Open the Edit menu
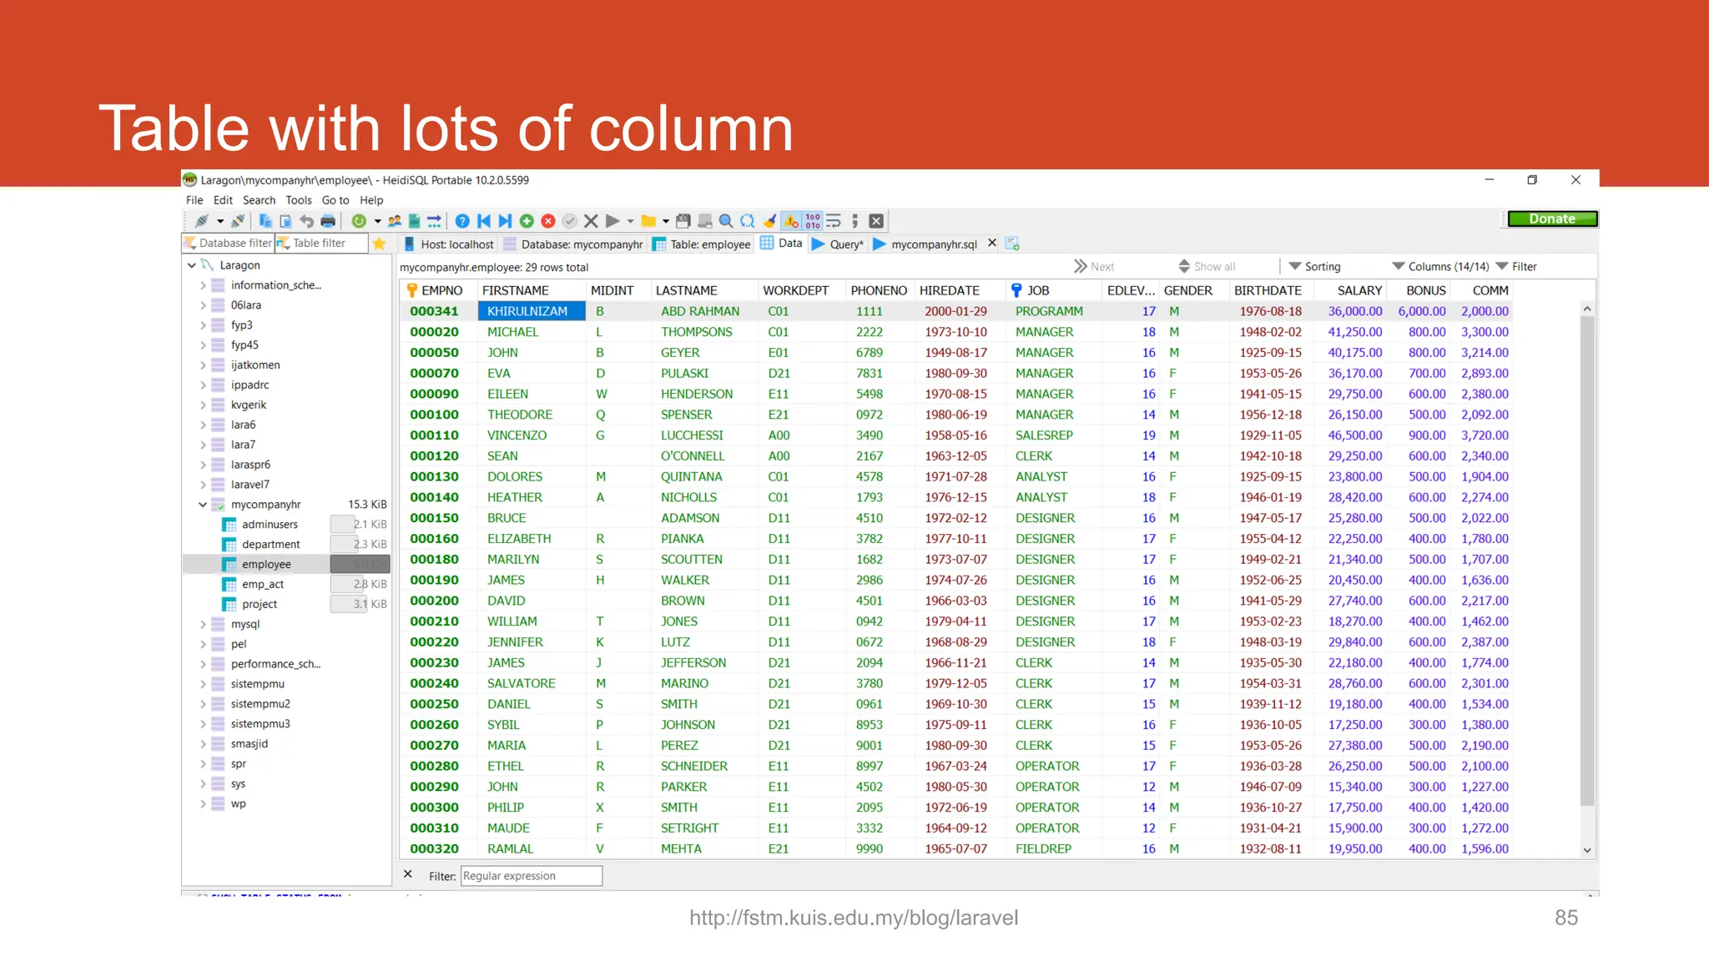1709x961 pixels. 223,200
